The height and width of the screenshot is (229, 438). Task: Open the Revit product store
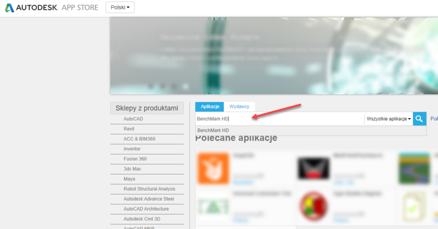pos(129,129)
